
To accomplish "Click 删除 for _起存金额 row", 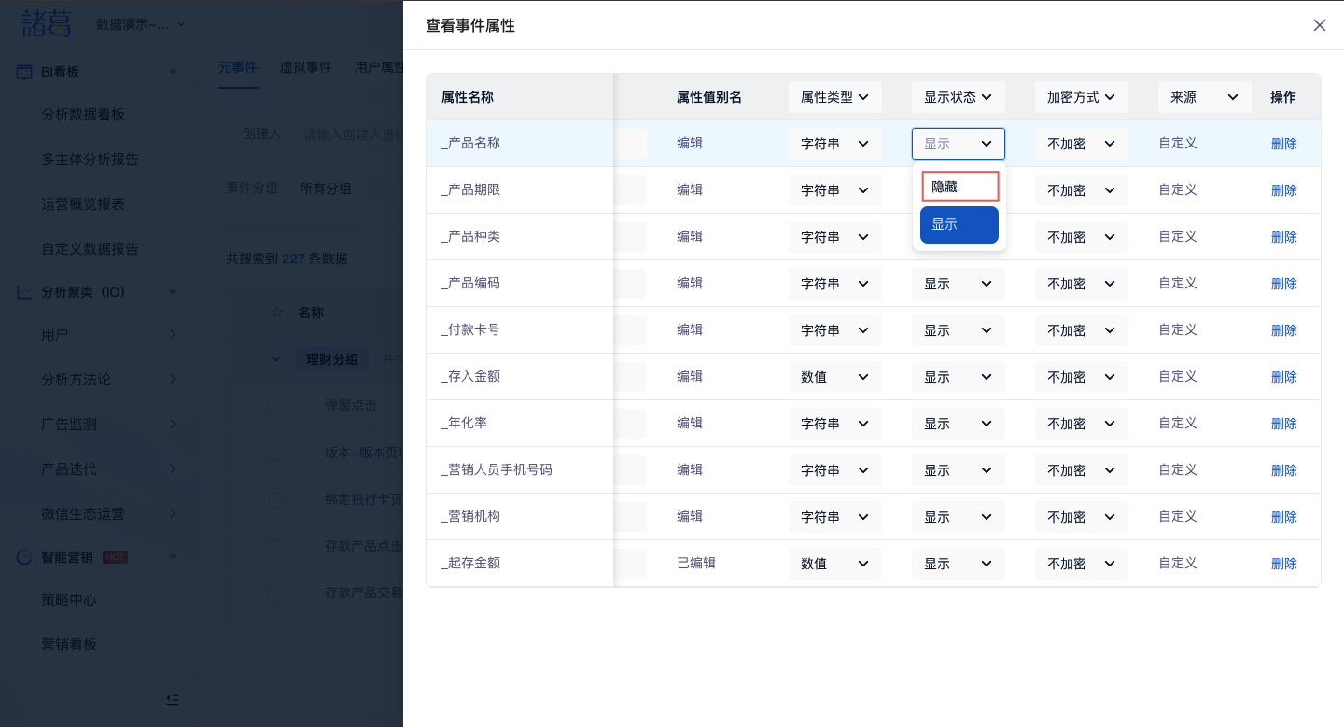I will point(1283,564).
